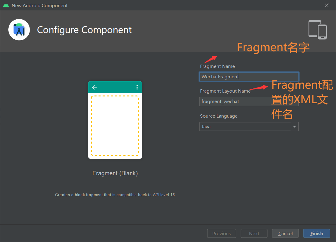Screen dimensions: 336x242
Task: Click the disabled Next button
Action: point(254,233)
